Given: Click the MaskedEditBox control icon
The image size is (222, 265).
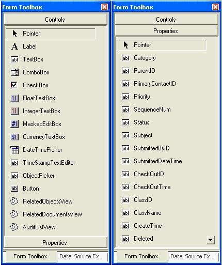Looking at the screenshot, I should tap(14, 124).
